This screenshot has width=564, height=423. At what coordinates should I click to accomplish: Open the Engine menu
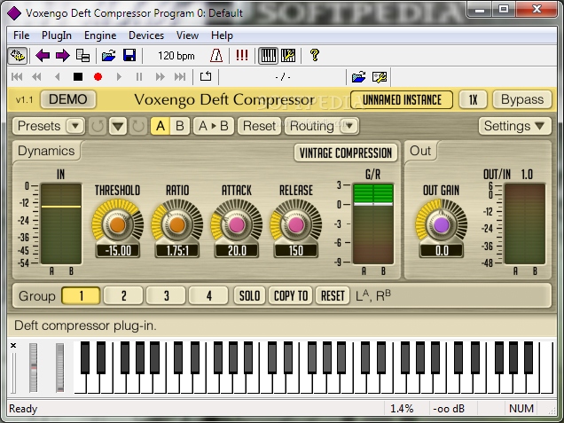pyautogui.click(x=100, y=35)
